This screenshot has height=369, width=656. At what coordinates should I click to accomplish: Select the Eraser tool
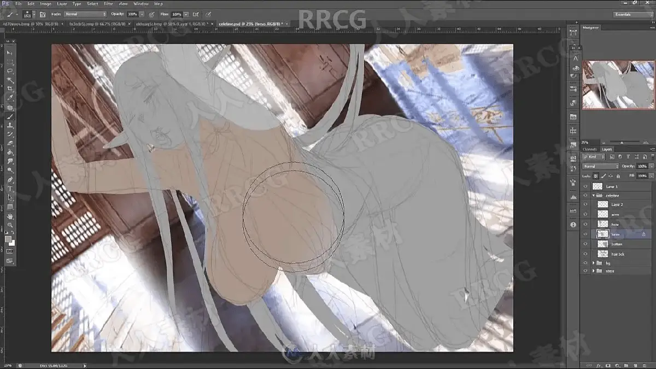9,143
